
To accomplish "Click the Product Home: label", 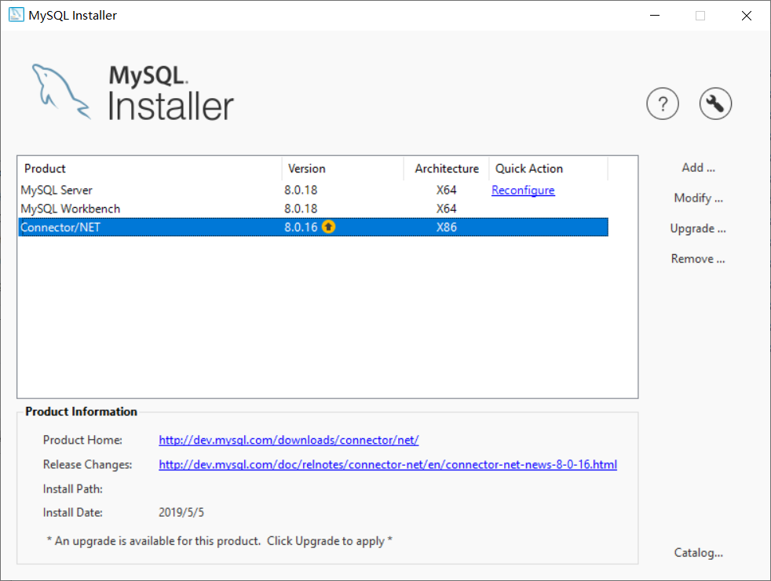I will tap(82, 440).
